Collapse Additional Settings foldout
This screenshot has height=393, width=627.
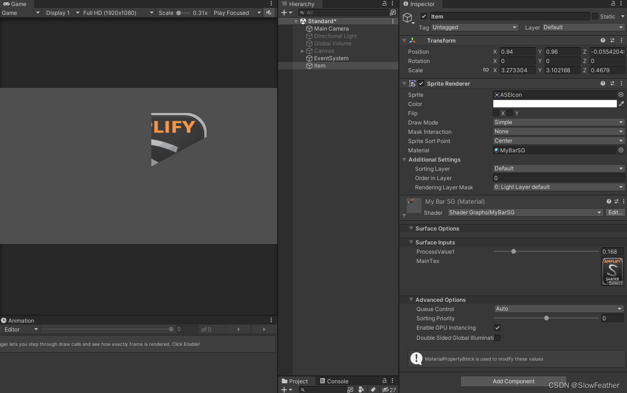404,160
